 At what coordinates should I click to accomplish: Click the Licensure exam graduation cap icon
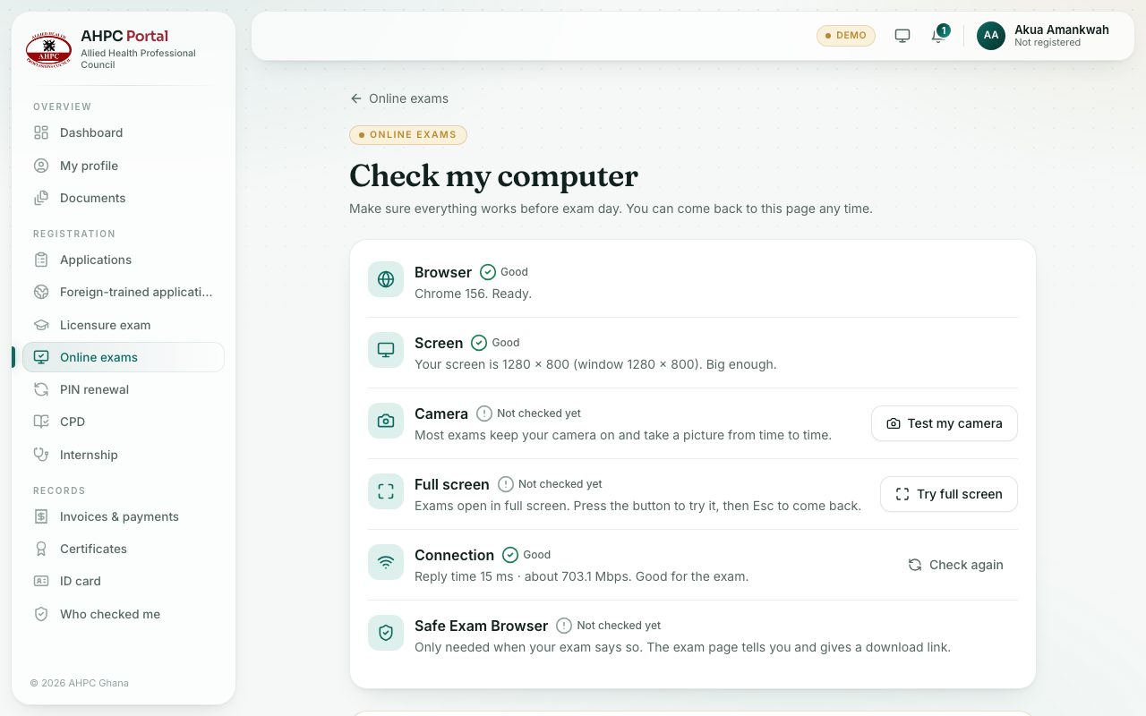pos(41,325)
